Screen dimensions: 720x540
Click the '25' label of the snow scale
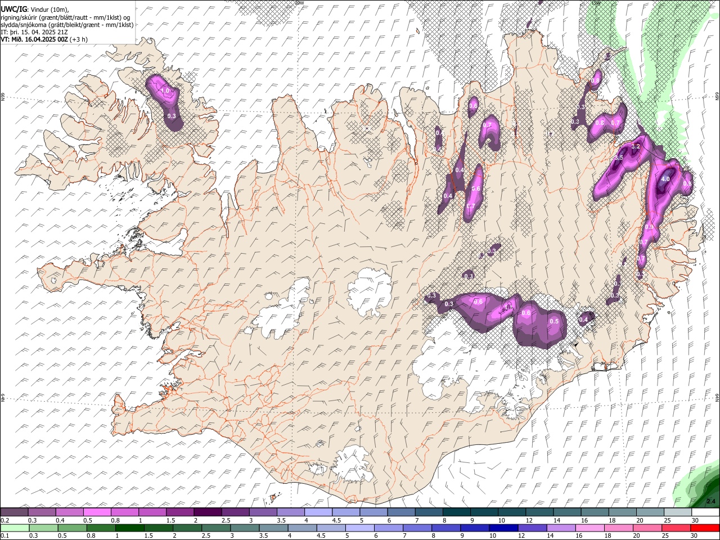click(x=667, y=520)
